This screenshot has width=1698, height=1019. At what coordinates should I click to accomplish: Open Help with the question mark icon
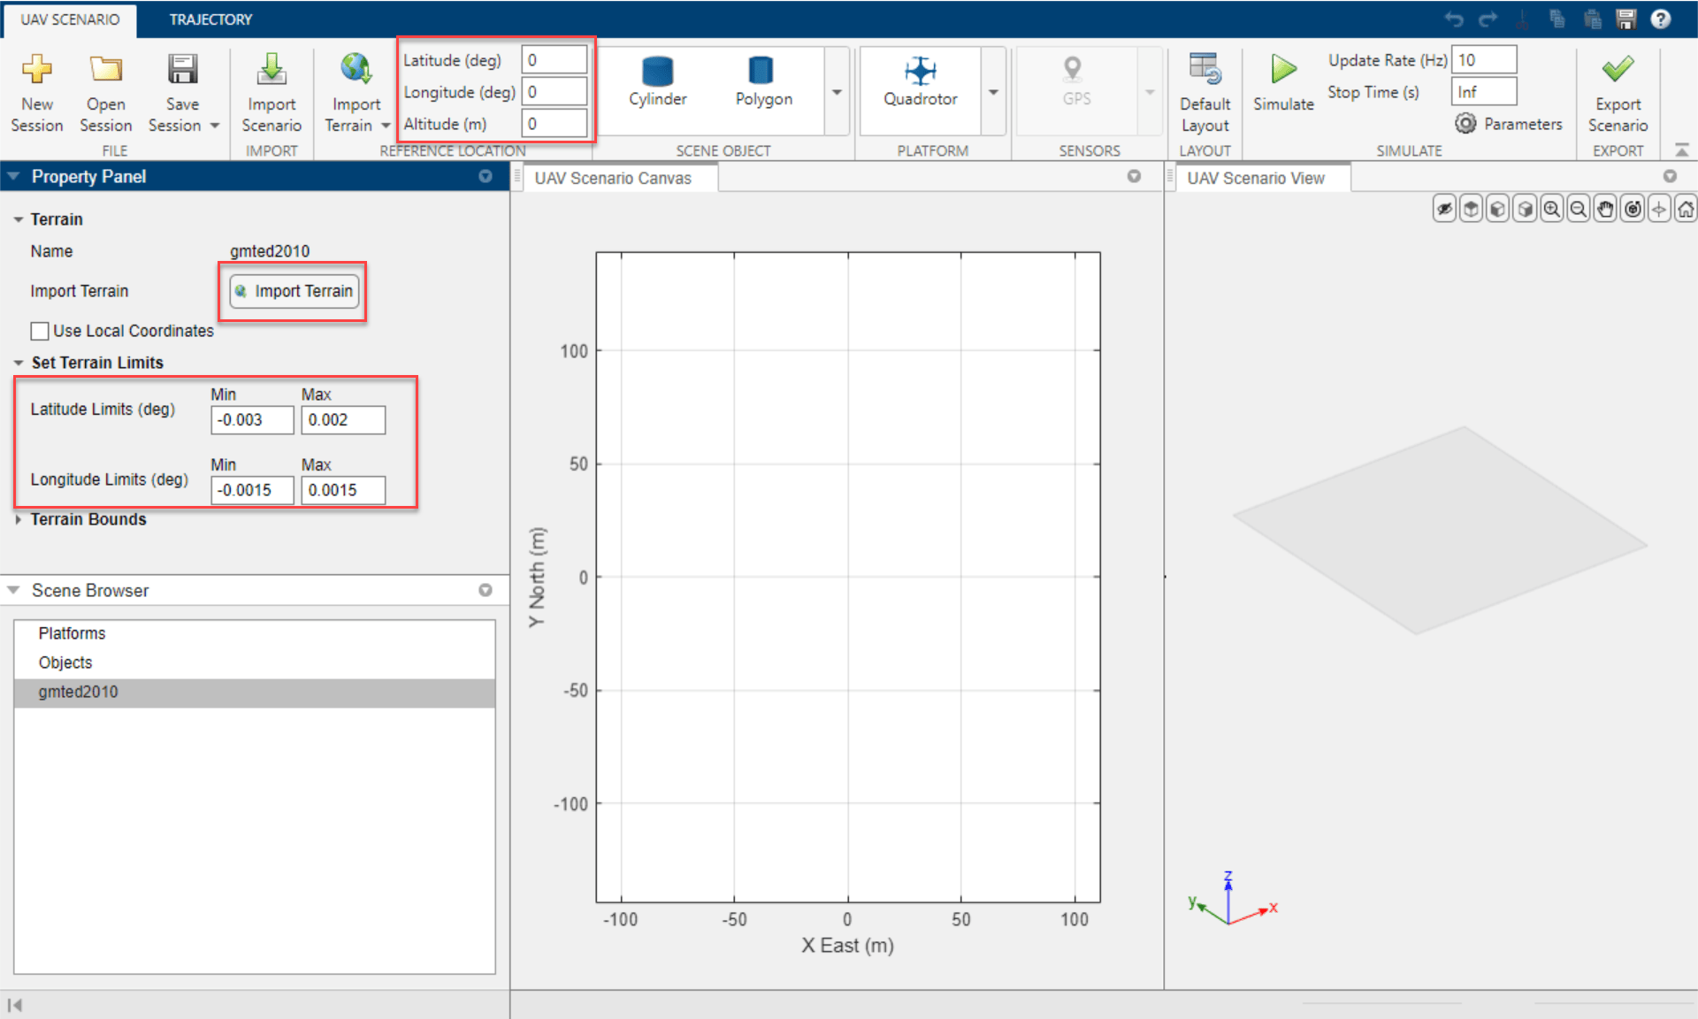click(x=1661, y=19)
